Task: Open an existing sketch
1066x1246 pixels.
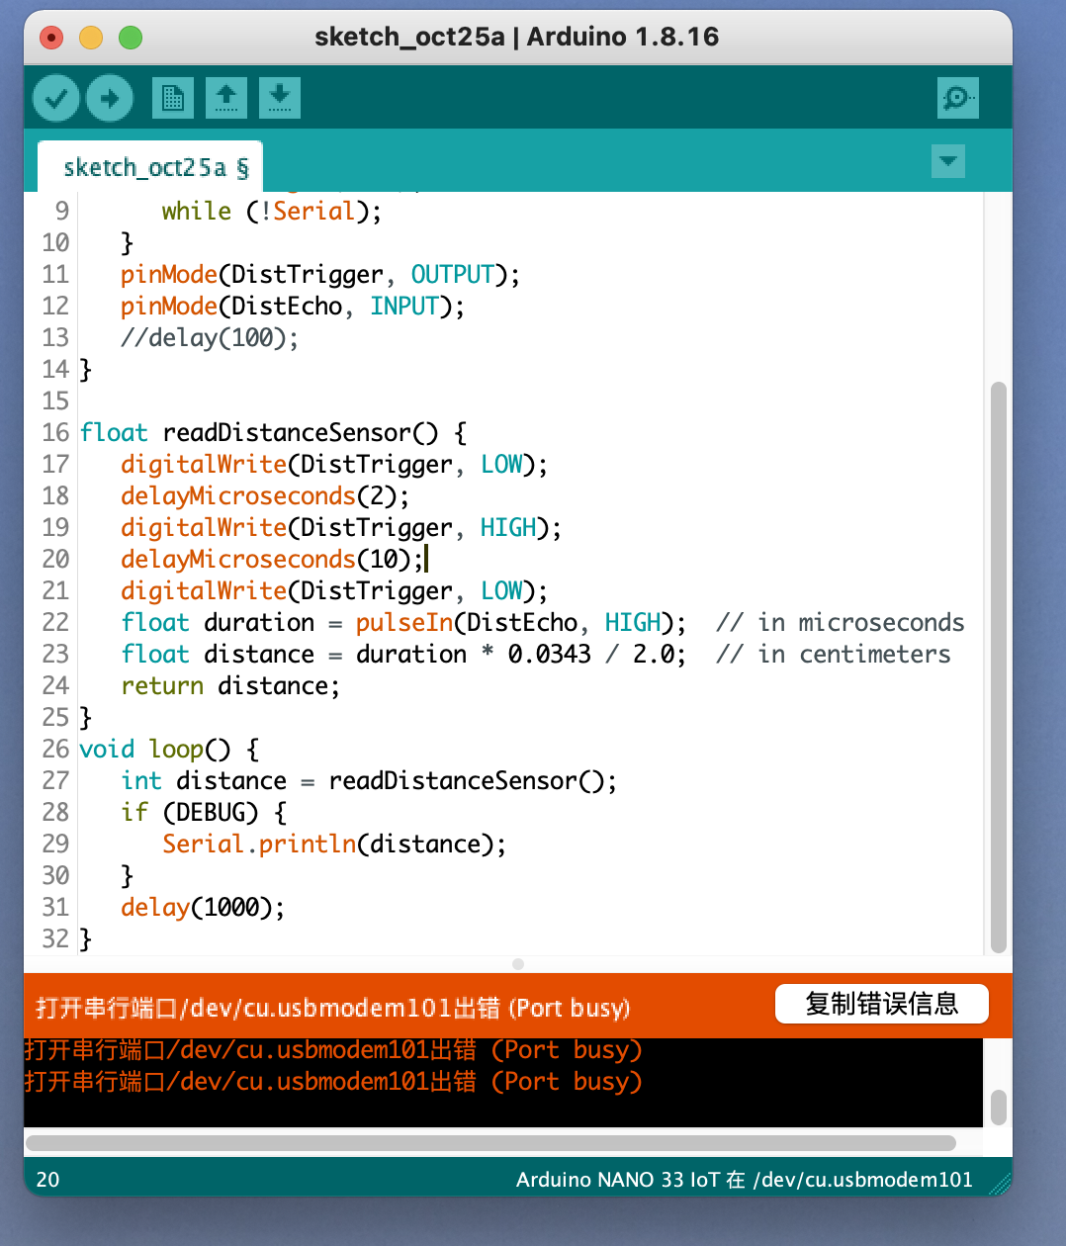Action: [x=226, y=98]
